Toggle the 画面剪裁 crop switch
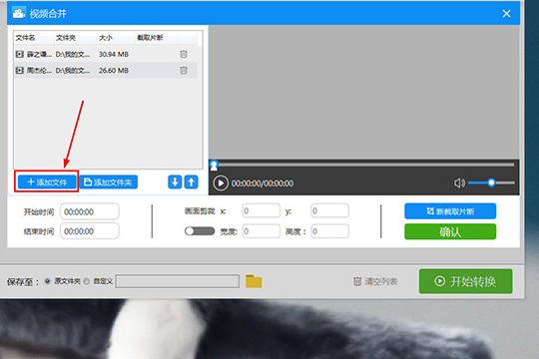Screen dimensions: 539x359 point(200,231)
